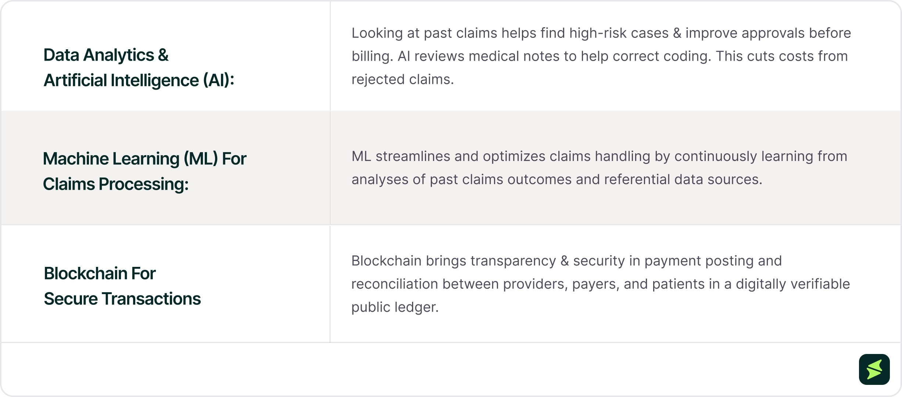This screenshot has height=397, width=902.
Task: Click the Blockchain transparency and security description
Action: tap(601, 284)
